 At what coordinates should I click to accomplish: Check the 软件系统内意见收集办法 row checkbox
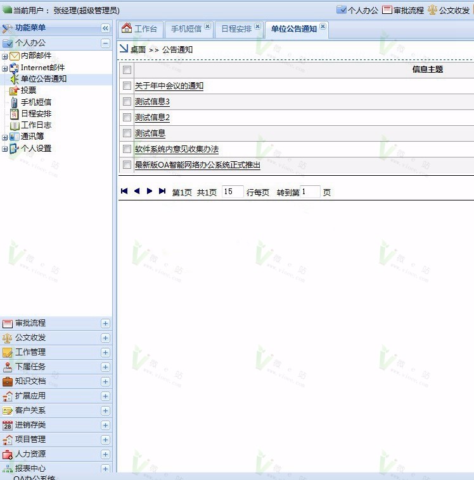coord(127,149)
